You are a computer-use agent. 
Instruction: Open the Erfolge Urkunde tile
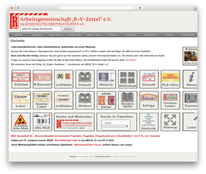149,100
